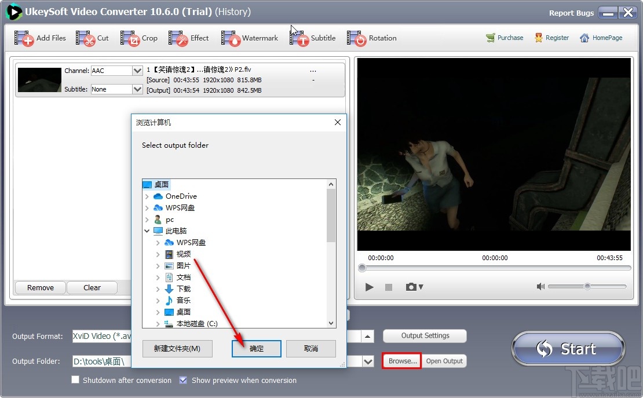Click the Open Output button
This screenshot has width=643, height=398.
point(444,361)
